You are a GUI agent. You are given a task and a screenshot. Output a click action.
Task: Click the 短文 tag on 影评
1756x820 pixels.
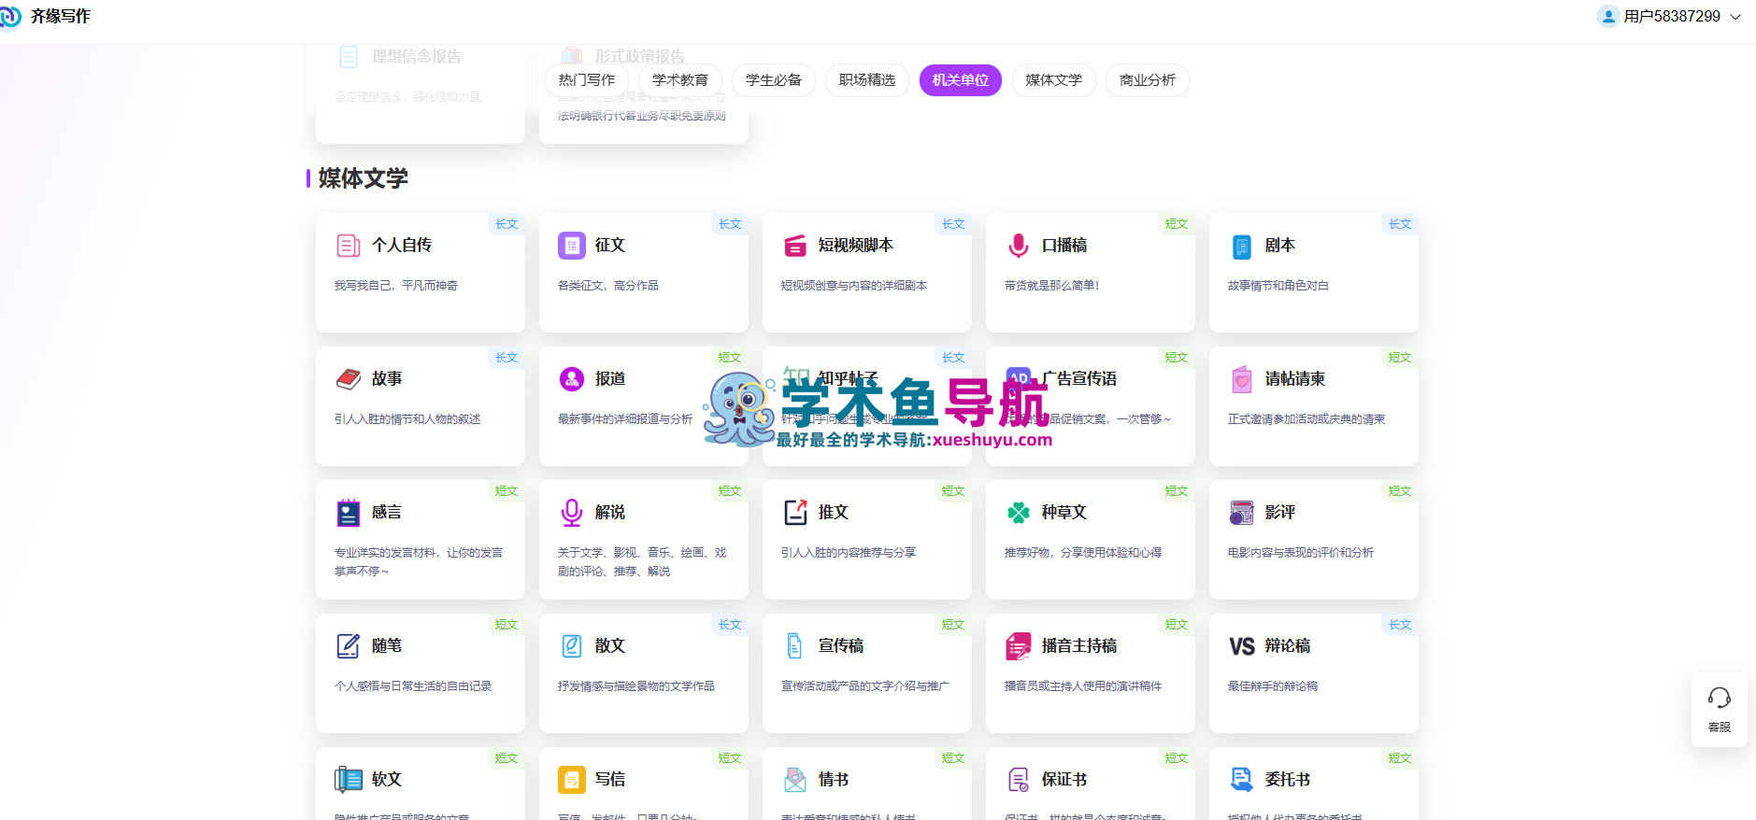pyautogui.click(x=1400, y=491)
